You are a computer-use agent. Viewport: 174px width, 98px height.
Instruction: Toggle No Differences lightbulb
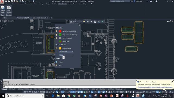point(56,38)
